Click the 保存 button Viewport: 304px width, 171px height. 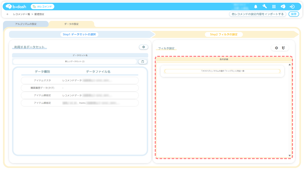tap(293, 14)
